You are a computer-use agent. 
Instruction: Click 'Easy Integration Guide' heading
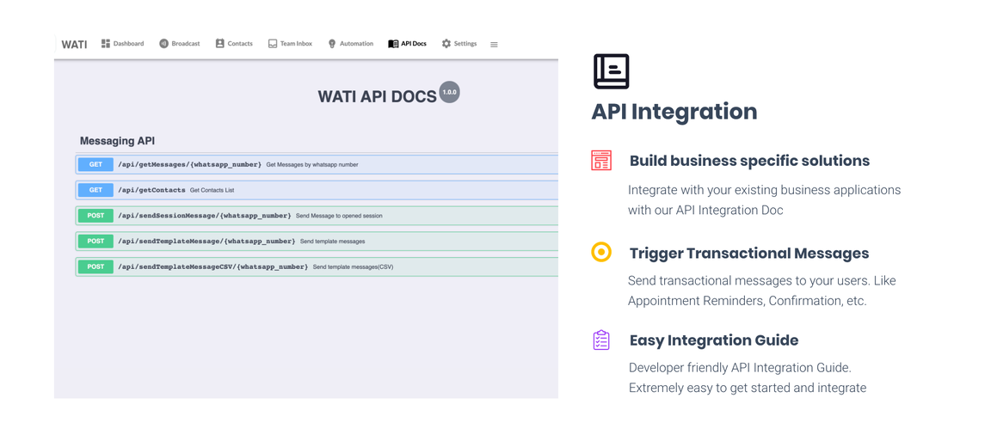coord(714,341)
